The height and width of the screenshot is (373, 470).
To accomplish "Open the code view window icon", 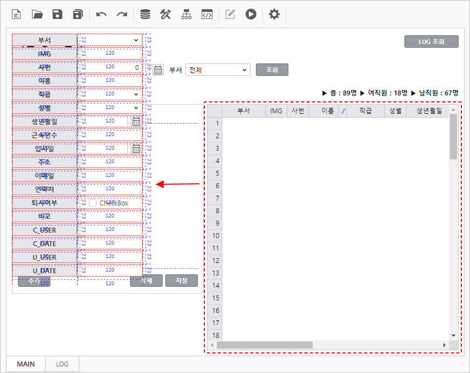I will pyautogui.click(x=207, y=15).
